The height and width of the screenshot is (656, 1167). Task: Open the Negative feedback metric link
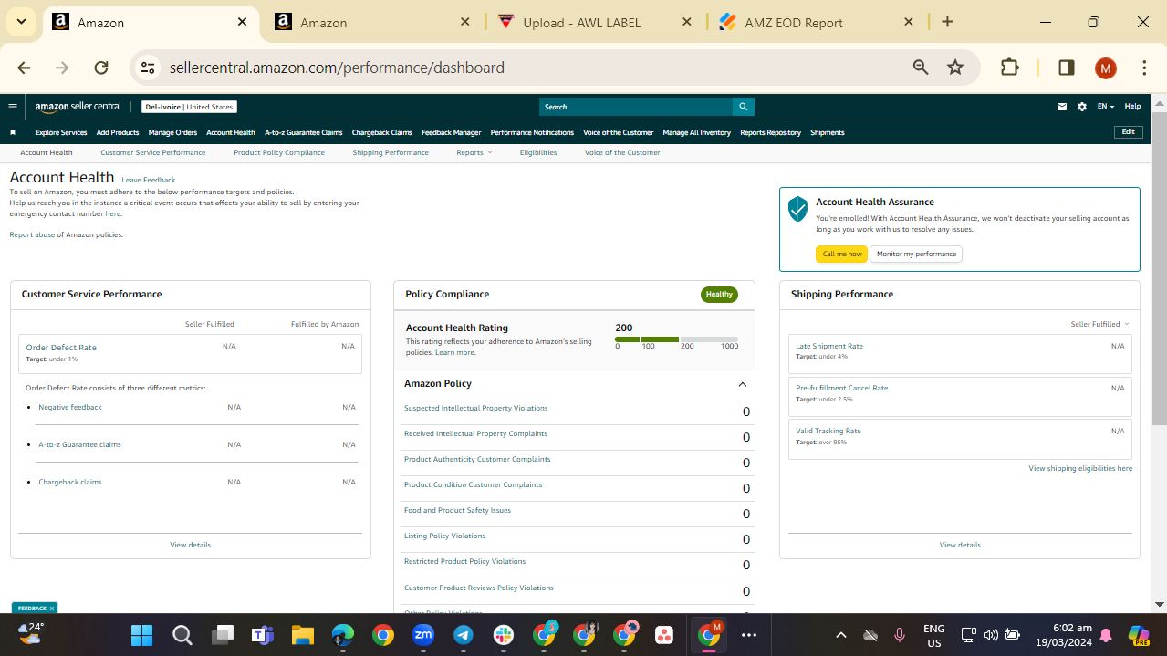tap(70, 407)
